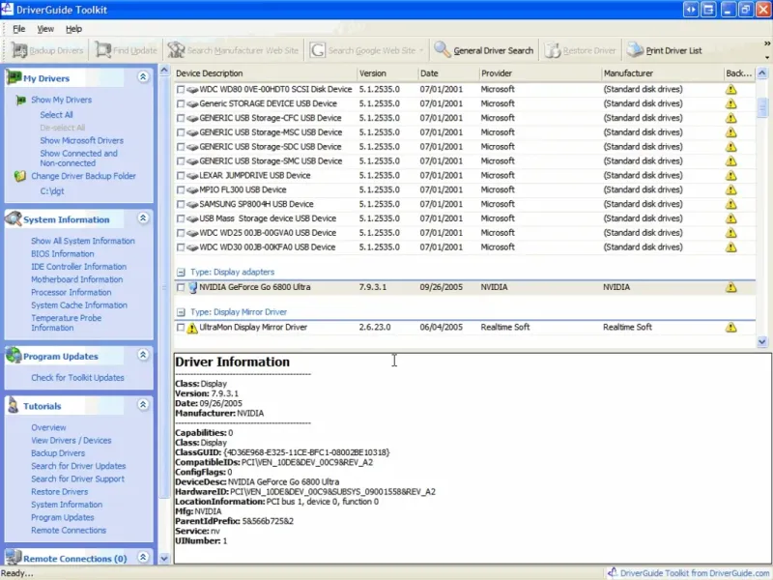The image size is (773, 580).
Task: Open DriverGuide Toolkit from DriverGuide.com link
Action: [x=694, y=573]
